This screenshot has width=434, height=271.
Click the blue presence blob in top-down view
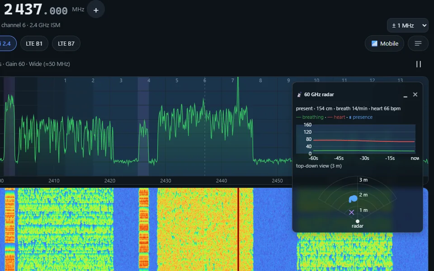pos(353,199)
